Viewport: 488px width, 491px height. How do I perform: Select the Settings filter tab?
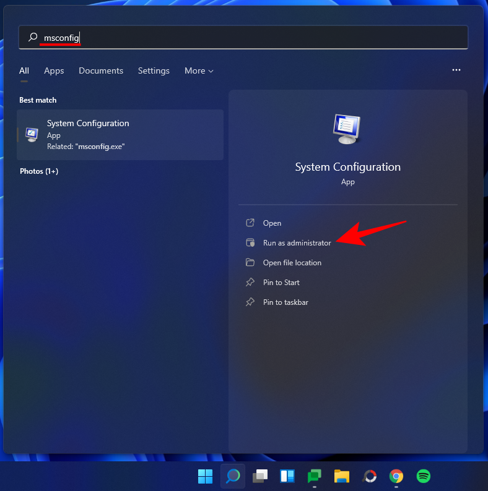154,71
